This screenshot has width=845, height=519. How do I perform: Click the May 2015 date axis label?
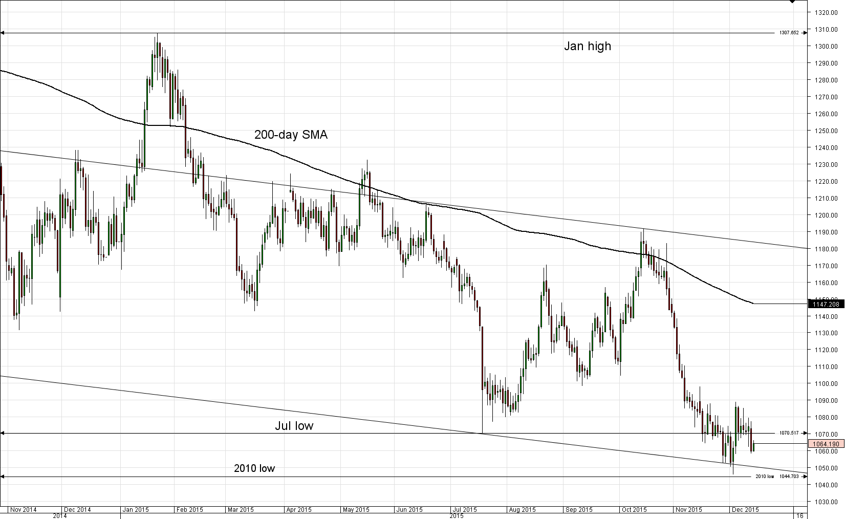click(x=356, y=510)
